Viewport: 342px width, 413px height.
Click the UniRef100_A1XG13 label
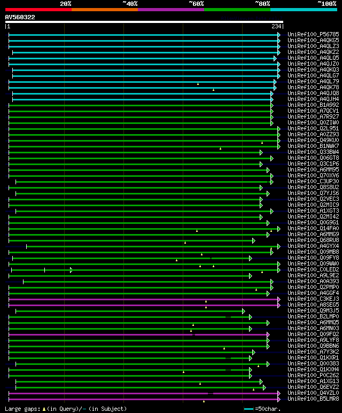313,381
